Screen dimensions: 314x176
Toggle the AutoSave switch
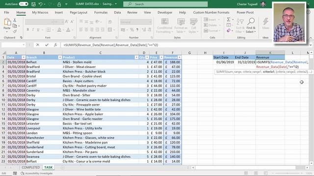pos(24,4)
